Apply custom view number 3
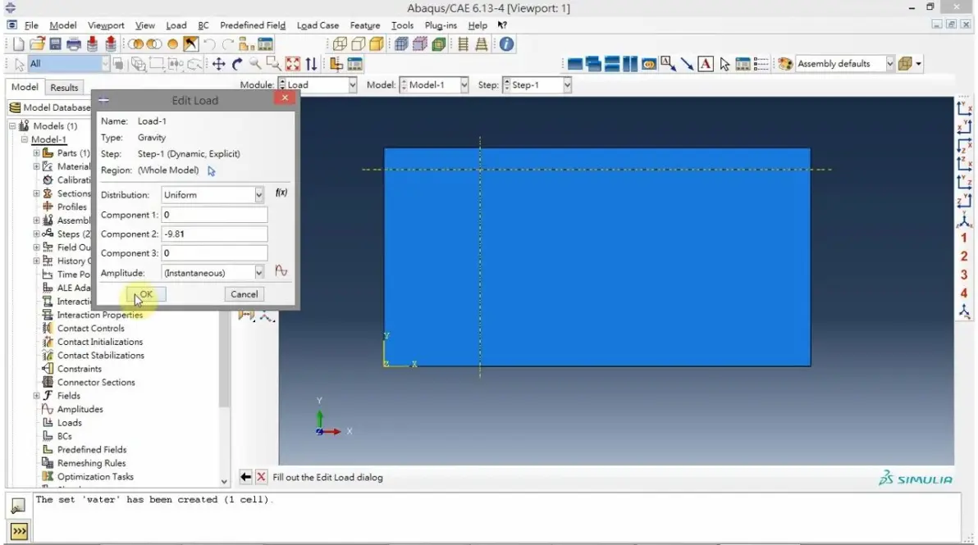Image resolution: width=978 pixels, height=545 pixels. [964, 275]
